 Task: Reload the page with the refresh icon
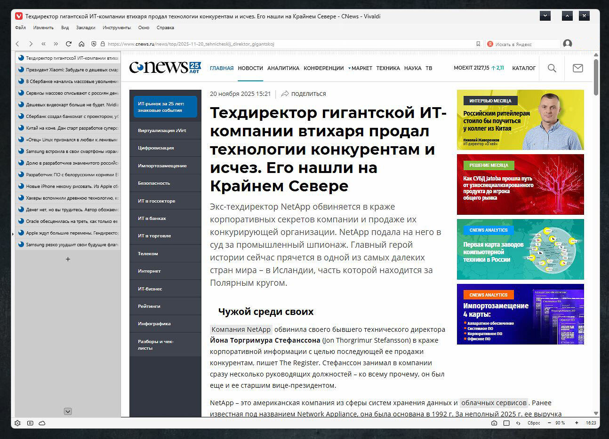tap(69, 44)
